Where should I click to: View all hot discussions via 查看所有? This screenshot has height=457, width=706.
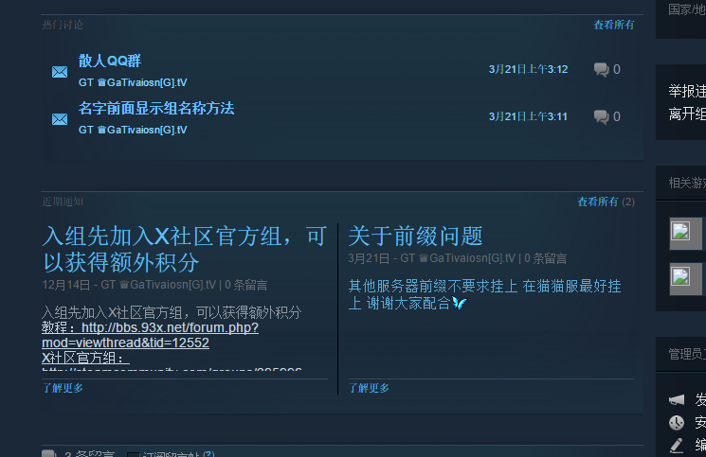pyautogui.click(x=614, y=25)
